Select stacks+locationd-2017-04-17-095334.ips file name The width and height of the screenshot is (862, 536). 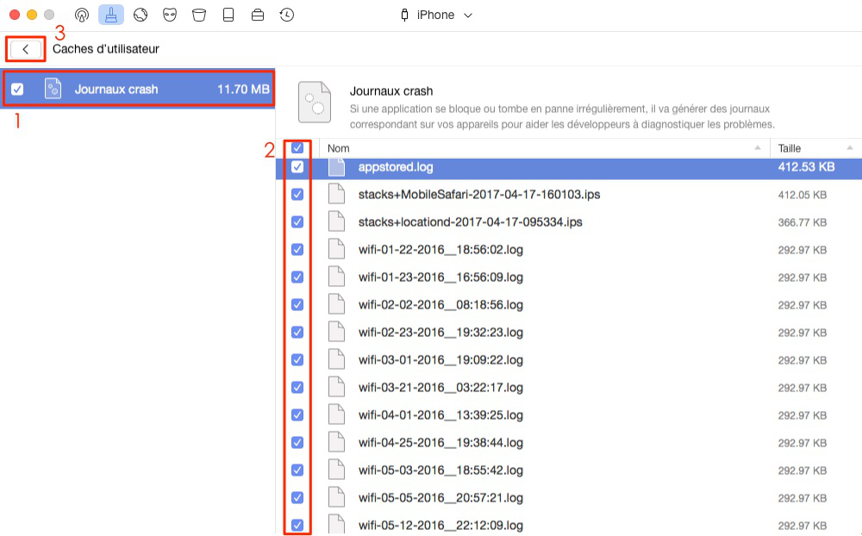[x=470, y=221]
